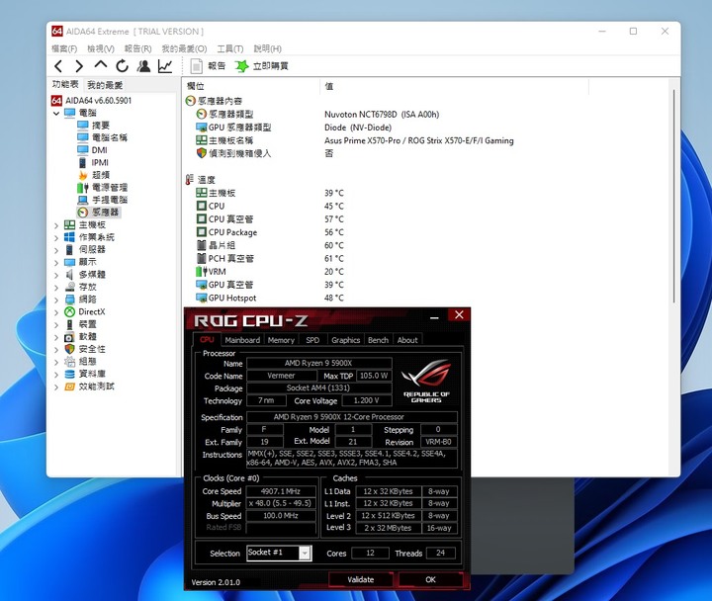This screenshot has height=601, width=712.
Task: Open the user icon in AIDA64 toolbar
Action: [x=143, y=66]
